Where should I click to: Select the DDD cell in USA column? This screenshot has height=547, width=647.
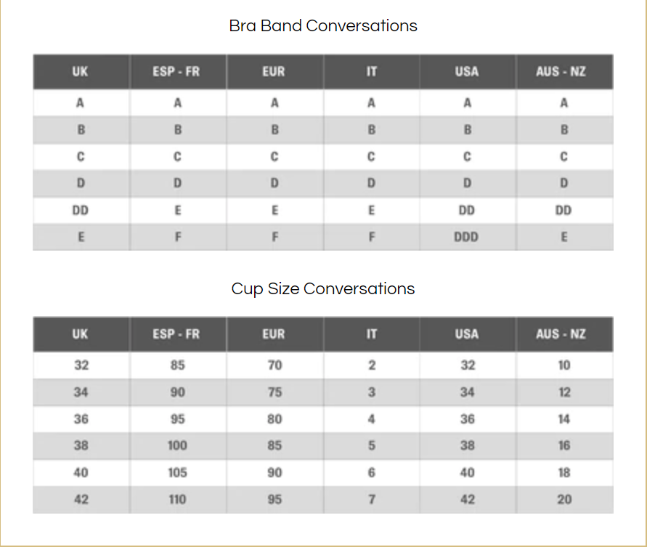467,237
